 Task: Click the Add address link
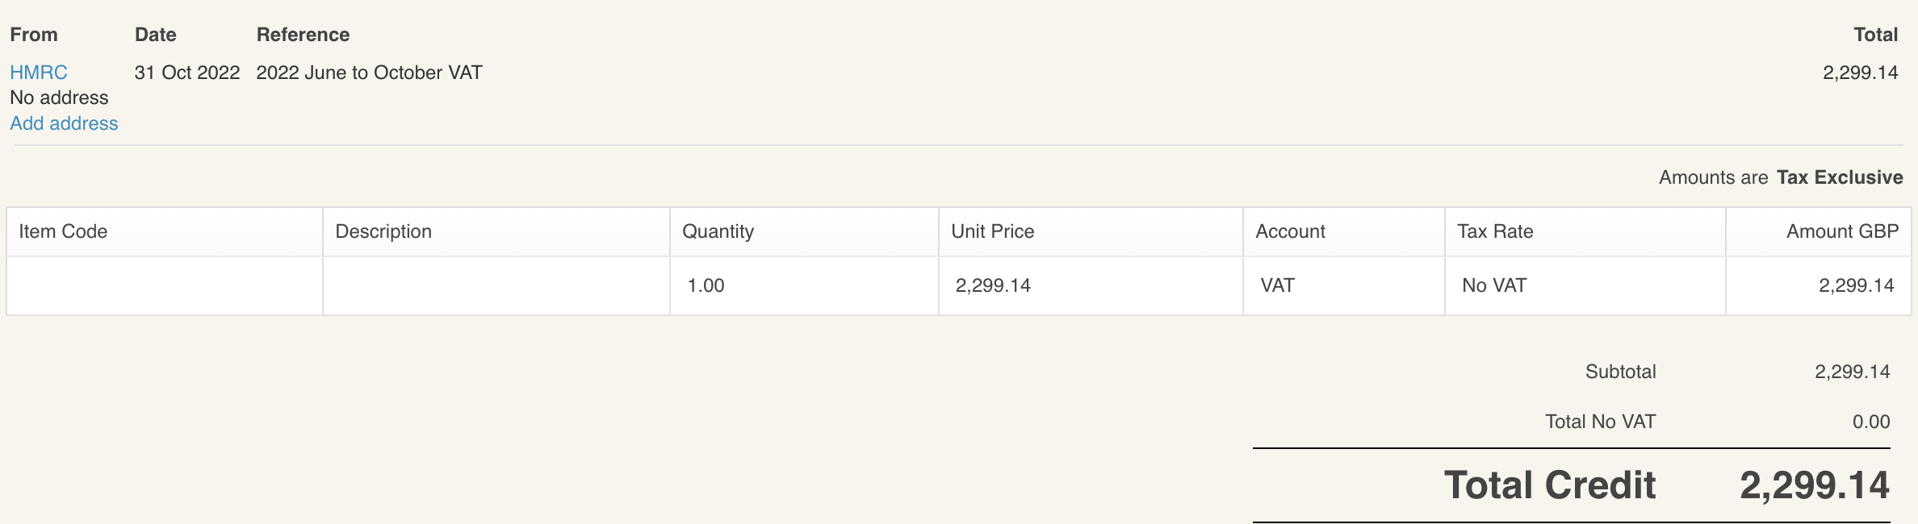coord(64,123)
